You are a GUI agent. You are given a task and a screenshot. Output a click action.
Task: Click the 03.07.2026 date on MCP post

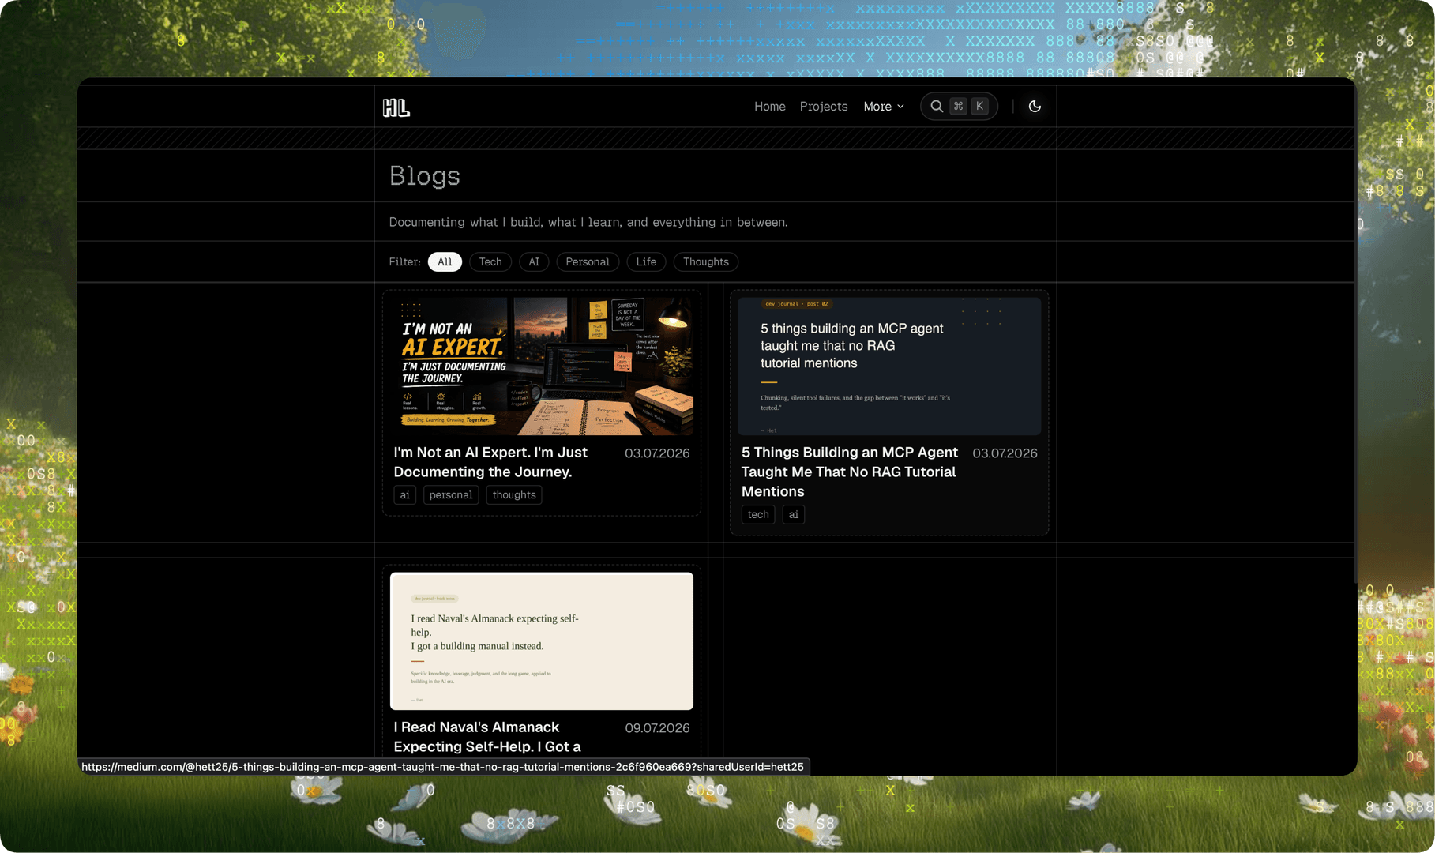(1005, 453)
